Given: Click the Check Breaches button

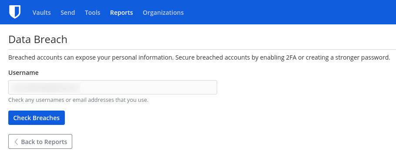Looking at the screenshot, I should pyautogui.click(x=37, y=118).
